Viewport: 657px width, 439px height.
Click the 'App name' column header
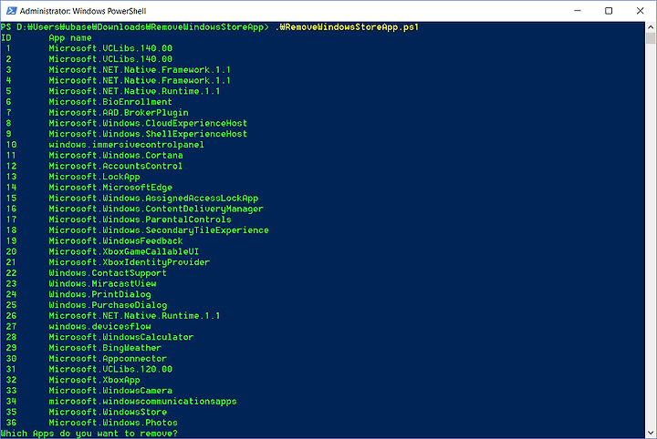(70, 38)
